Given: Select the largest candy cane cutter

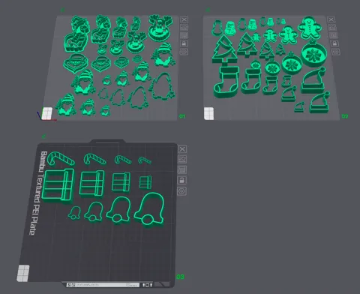Looking at the screenshot, I should (61, 158).
